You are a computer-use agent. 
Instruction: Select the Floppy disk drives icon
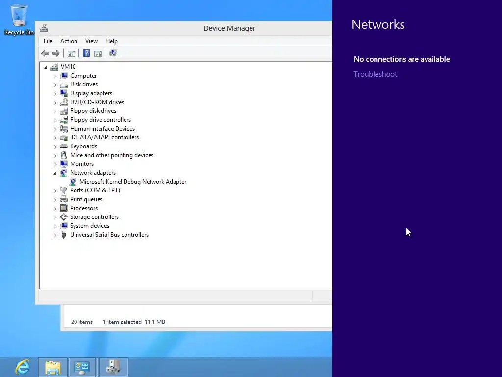[x=64, y=111]
